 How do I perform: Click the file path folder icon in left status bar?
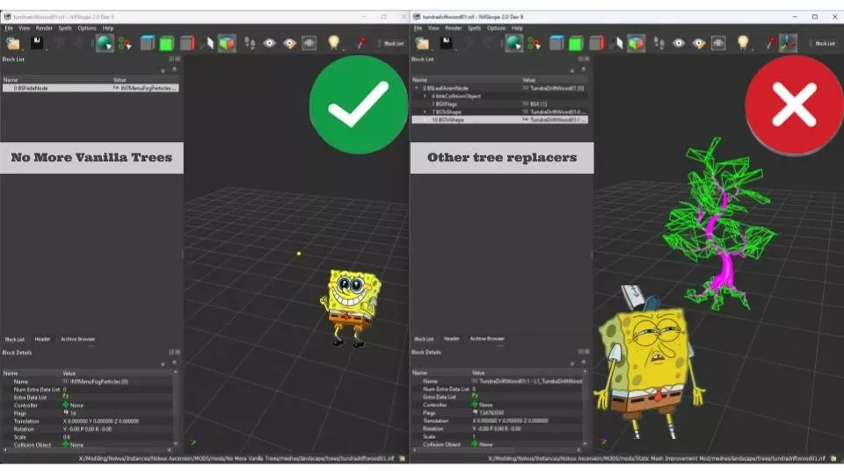pyautogui.click(x=402, y=458)
